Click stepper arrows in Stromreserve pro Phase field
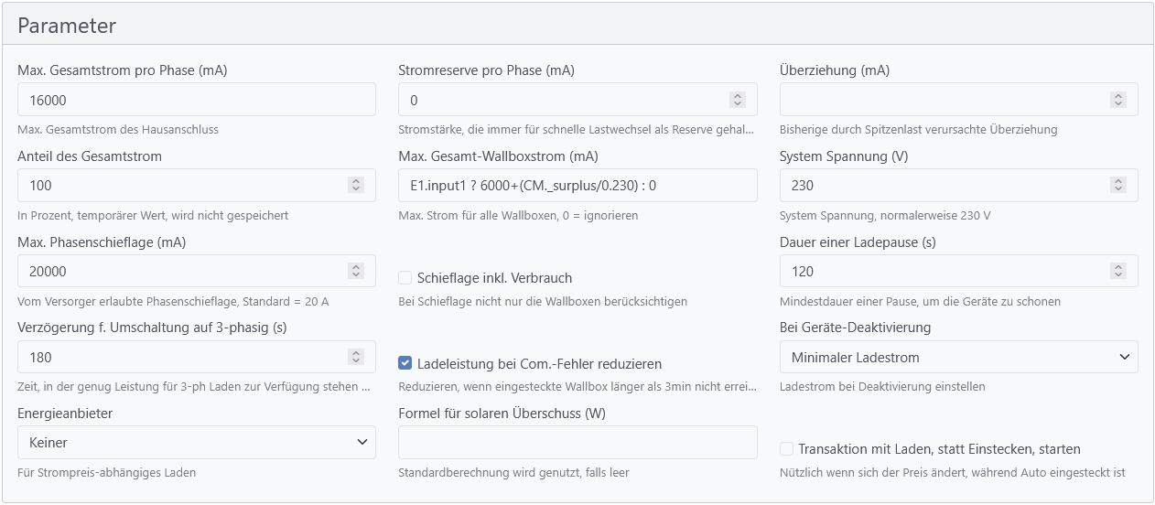This screenshot has height=505, width=1155. [737, 100]
